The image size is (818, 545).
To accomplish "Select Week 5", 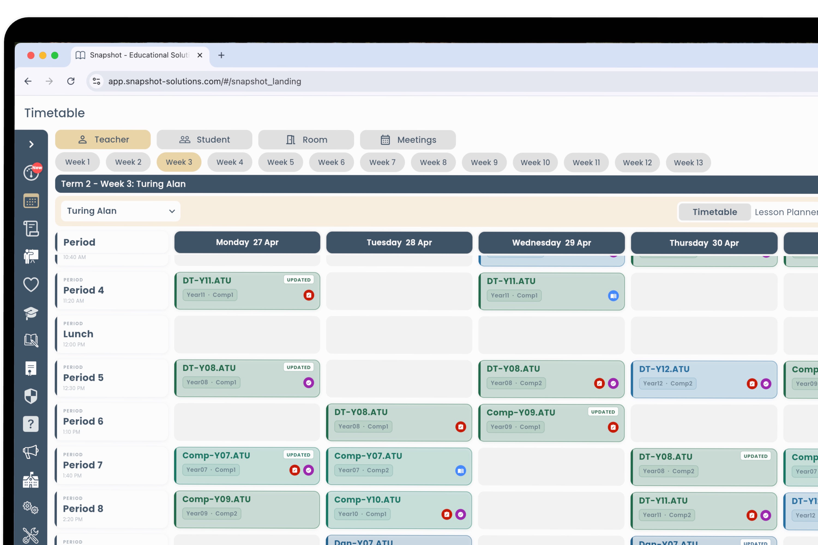I will click(x=281, y=162).
